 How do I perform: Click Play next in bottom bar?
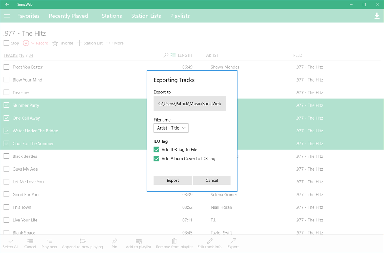49,244
